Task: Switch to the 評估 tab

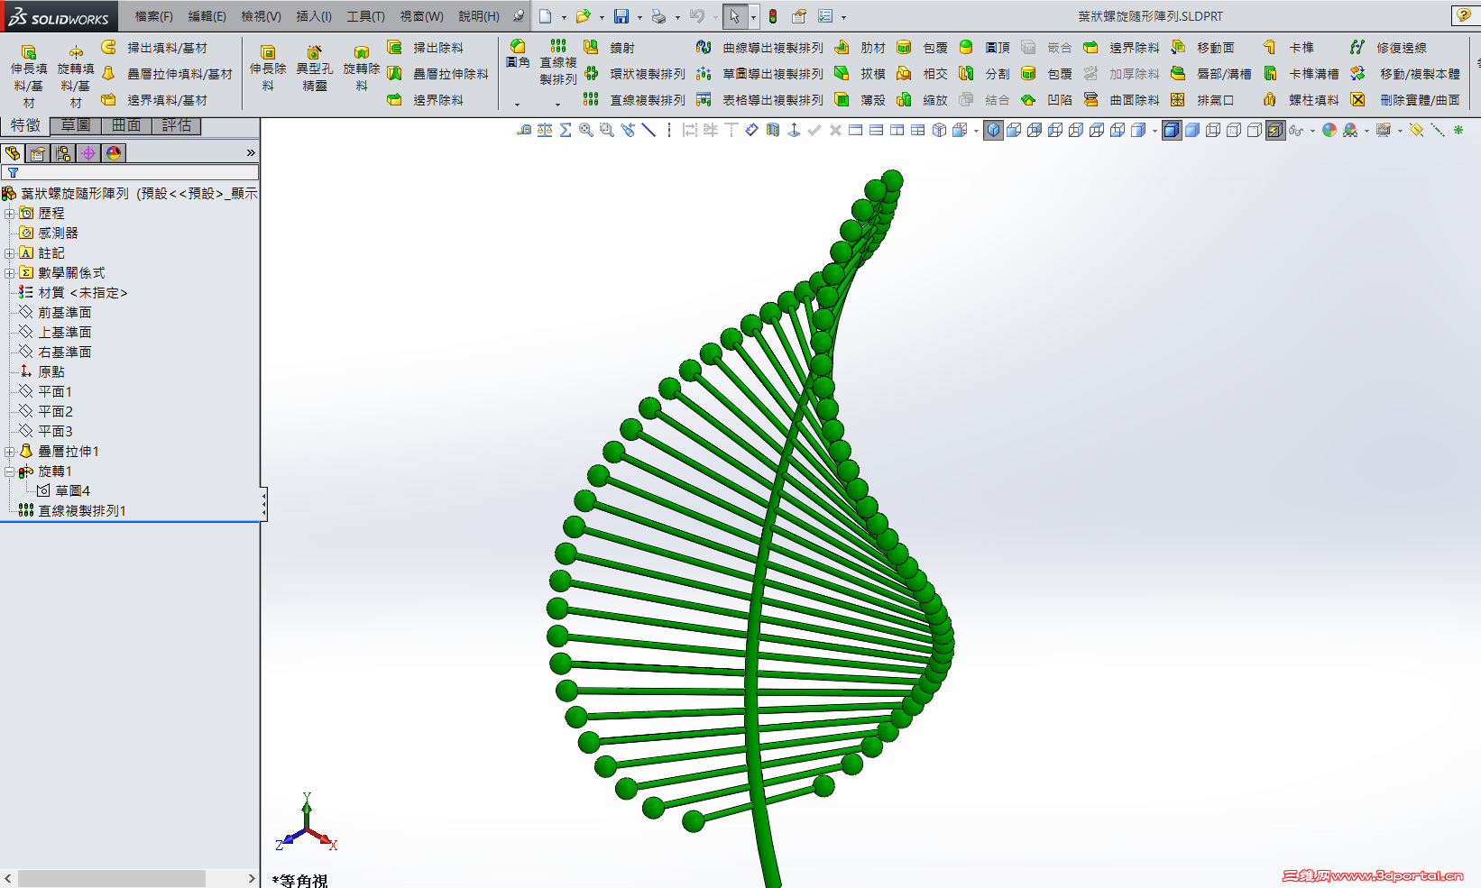Action: point(177,125)
